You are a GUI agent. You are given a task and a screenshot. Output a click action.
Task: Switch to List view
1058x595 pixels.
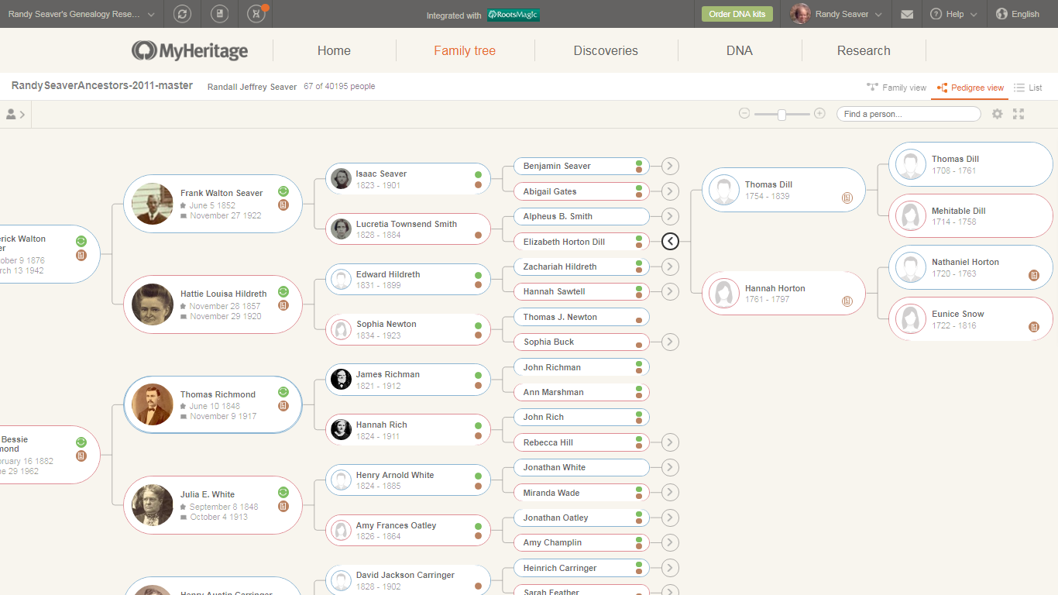1028,88
